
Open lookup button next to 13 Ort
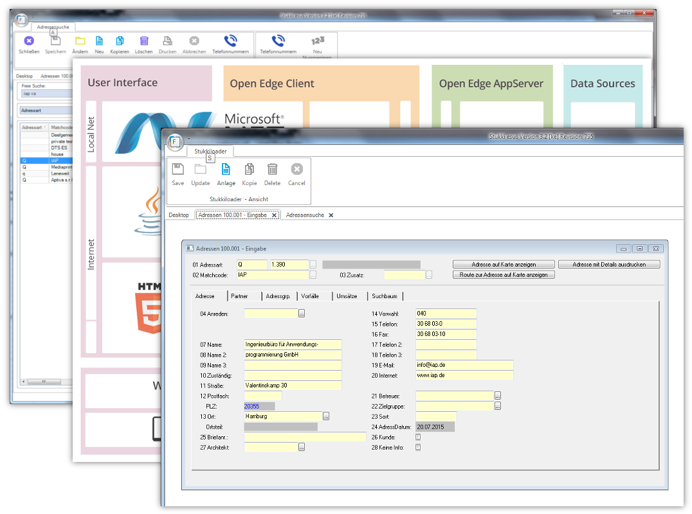click(326, 416)
